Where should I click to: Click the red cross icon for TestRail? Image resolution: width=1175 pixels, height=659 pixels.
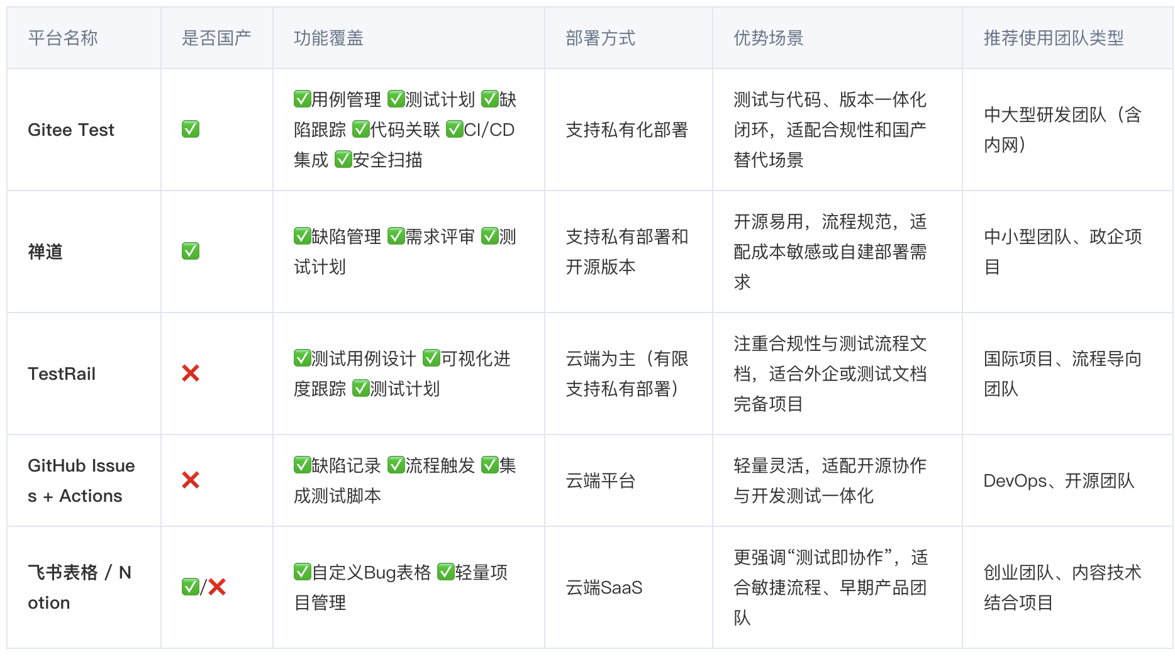[191, 374]
